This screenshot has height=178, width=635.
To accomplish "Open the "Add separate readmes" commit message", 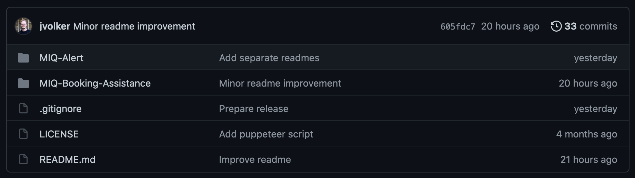I will click(x=269, y=58).
